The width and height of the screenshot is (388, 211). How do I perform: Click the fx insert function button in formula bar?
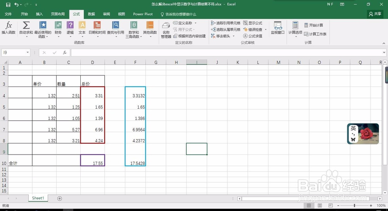(x=65, y=53)
